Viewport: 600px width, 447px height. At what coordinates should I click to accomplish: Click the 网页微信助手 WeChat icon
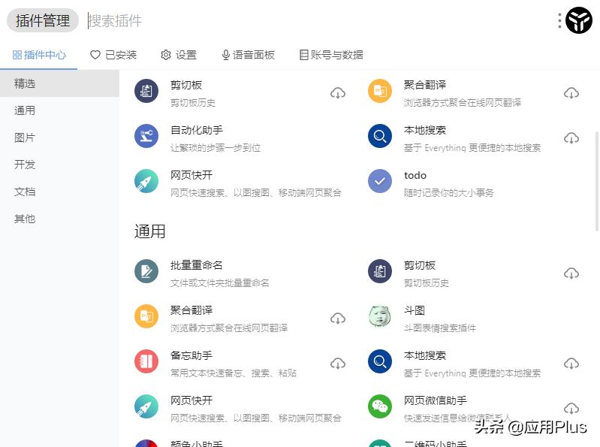379,406
